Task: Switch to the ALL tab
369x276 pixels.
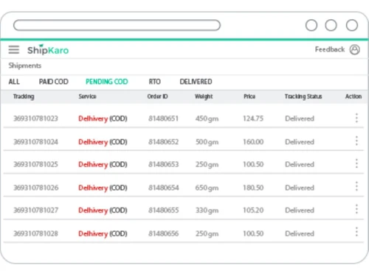Action: pos(14,82)
